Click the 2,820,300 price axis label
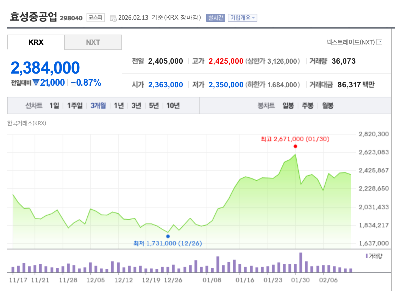 (374, 134)
